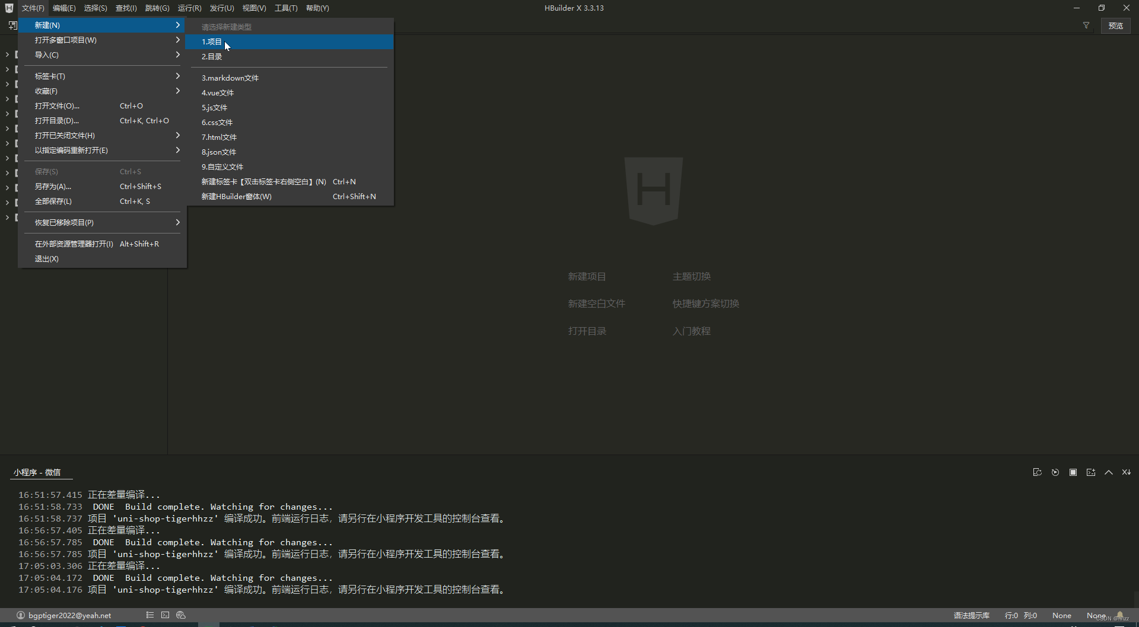Click the 快捷键方案切换 welcome link

point(705,303)
